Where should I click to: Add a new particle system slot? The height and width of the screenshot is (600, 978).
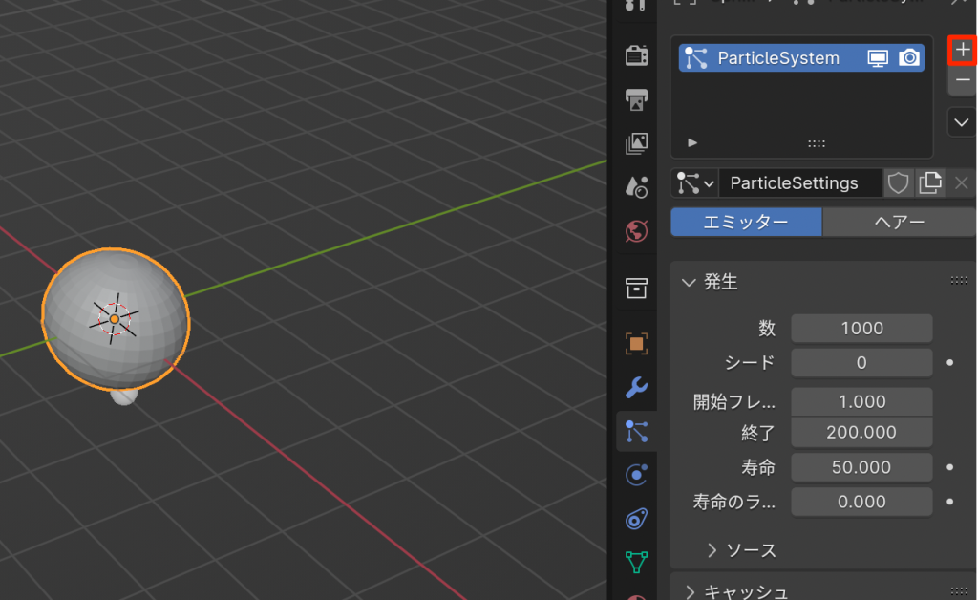pos(962,50)
